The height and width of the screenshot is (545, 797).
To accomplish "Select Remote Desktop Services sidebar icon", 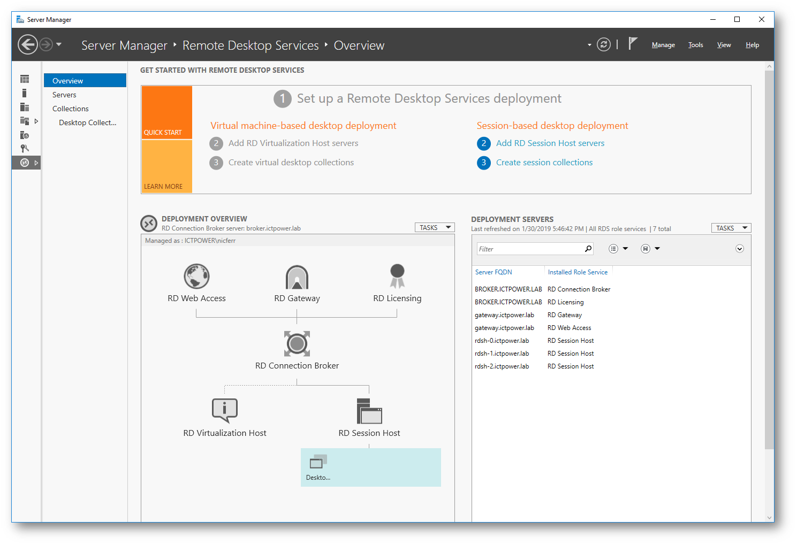I will 25,163.
